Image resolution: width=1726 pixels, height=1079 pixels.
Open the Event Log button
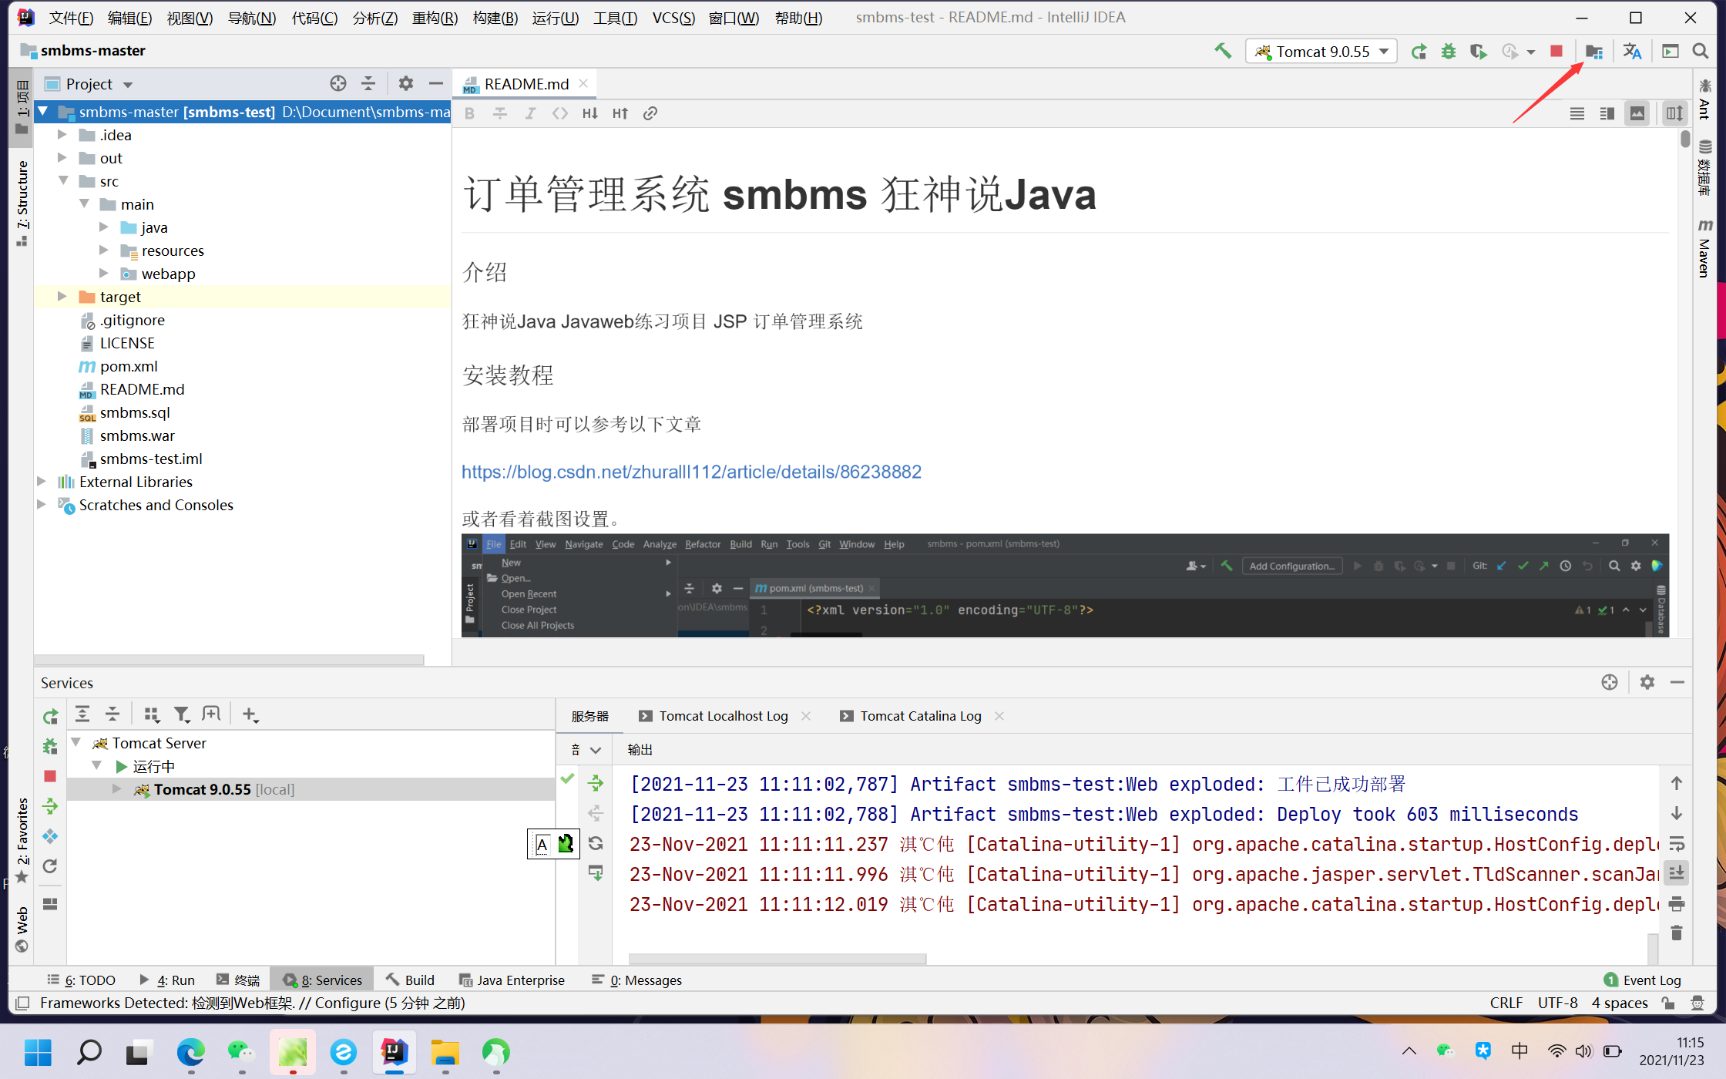[1642, 980]
